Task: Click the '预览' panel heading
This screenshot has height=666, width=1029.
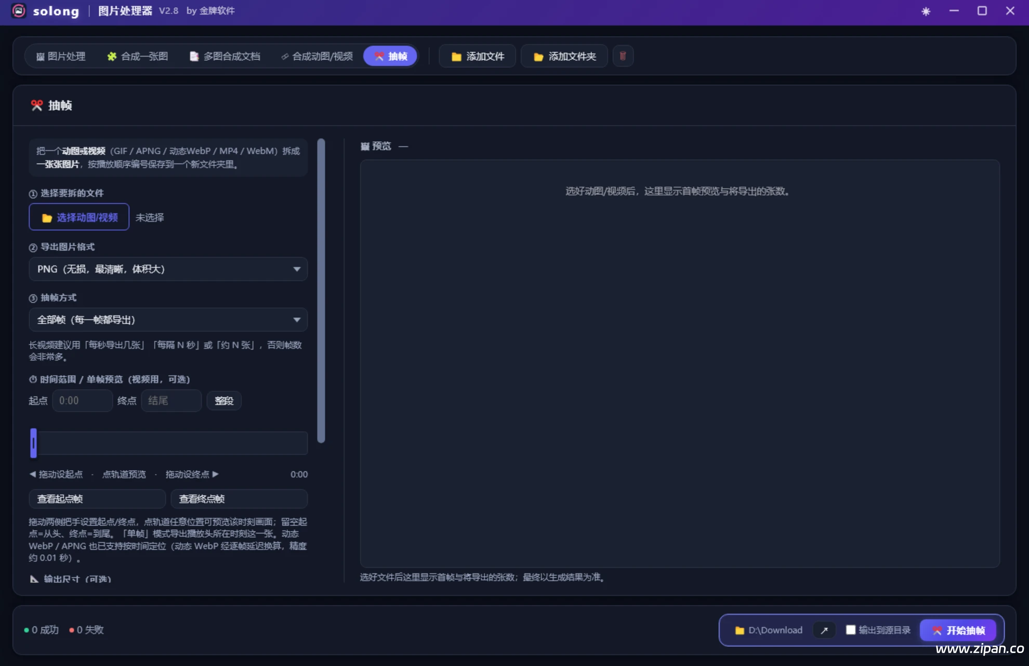Action: click(382, 146)
